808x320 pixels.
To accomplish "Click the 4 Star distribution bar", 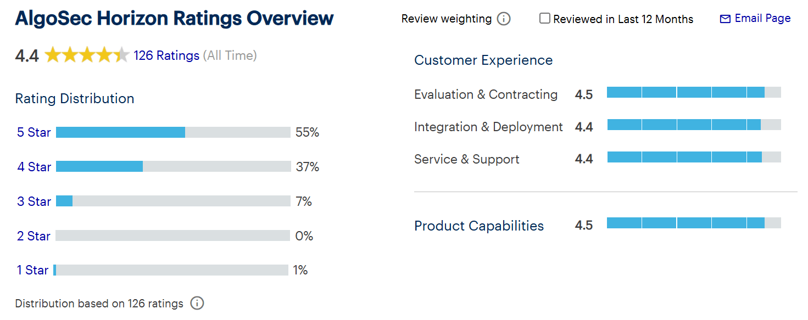I will (x=173, y=166).
